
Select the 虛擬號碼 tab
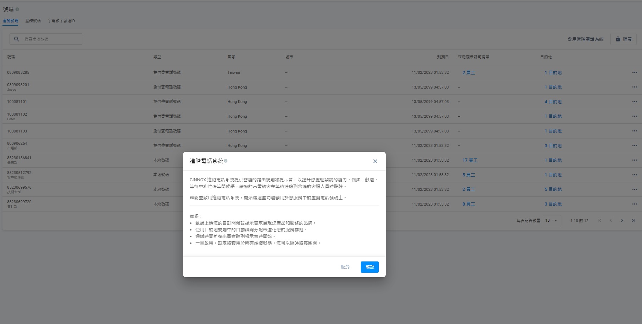point(11,21)
